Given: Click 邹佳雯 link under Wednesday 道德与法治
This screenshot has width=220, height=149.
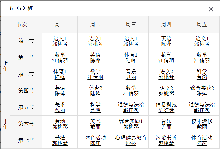Looking at the screenshot, I should (131, 110).
